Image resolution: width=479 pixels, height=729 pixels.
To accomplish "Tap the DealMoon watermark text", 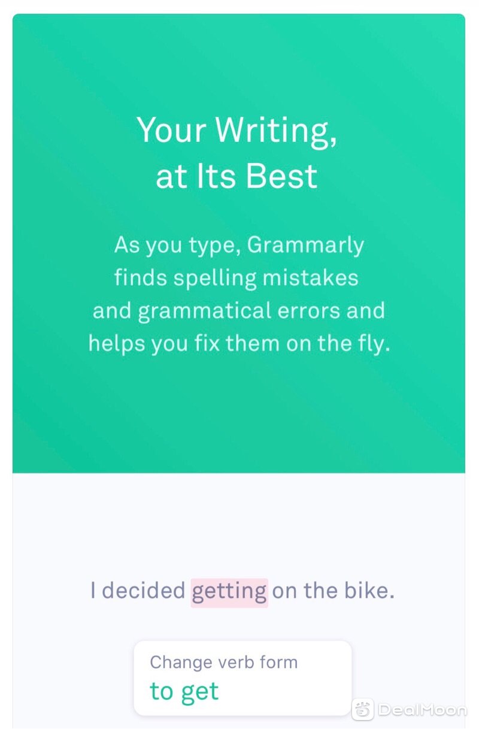I will pyautogui.click(x=422, y=710).
